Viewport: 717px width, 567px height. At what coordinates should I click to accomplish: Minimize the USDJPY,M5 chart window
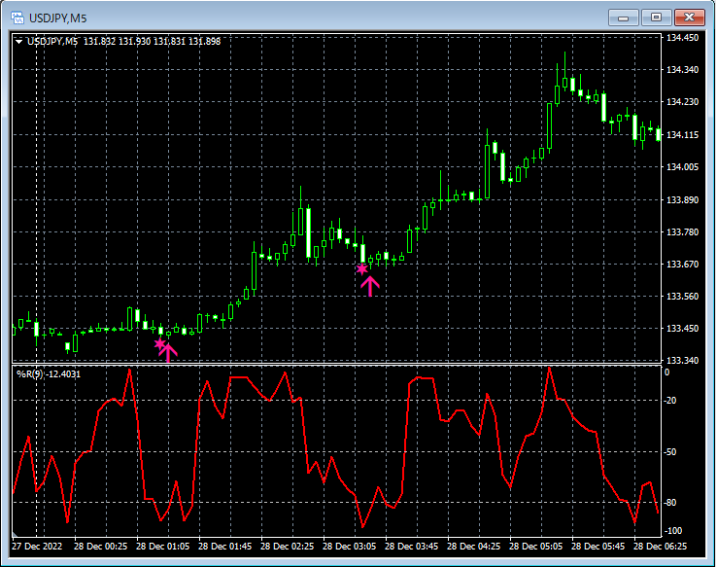click(x=624, y=18)
